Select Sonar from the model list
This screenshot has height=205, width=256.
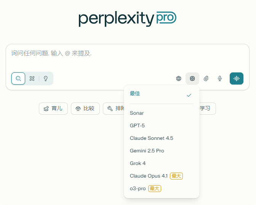[x=162, y=113]
